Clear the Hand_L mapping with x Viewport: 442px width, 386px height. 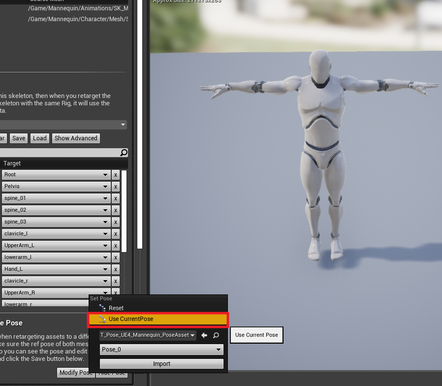click(x=116, y=269)
